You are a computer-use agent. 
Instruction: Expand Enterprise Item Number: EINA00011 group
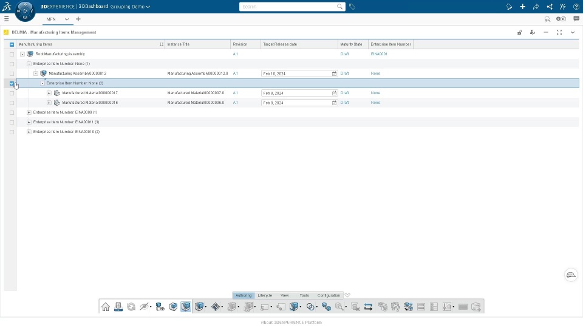(x=29, y=121)
